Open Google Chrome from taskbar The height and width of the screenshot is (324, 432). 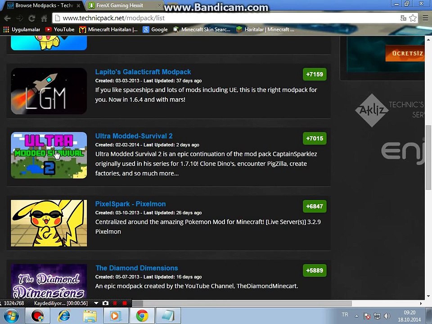[142, 316]
